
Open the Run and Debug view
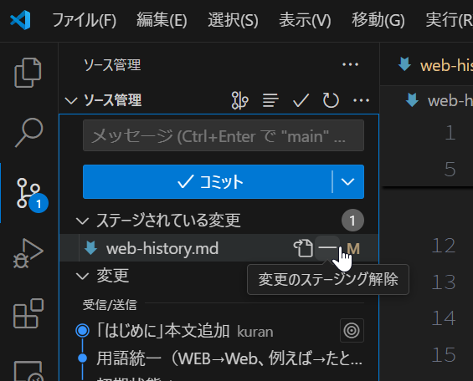[x=28, y=253]
